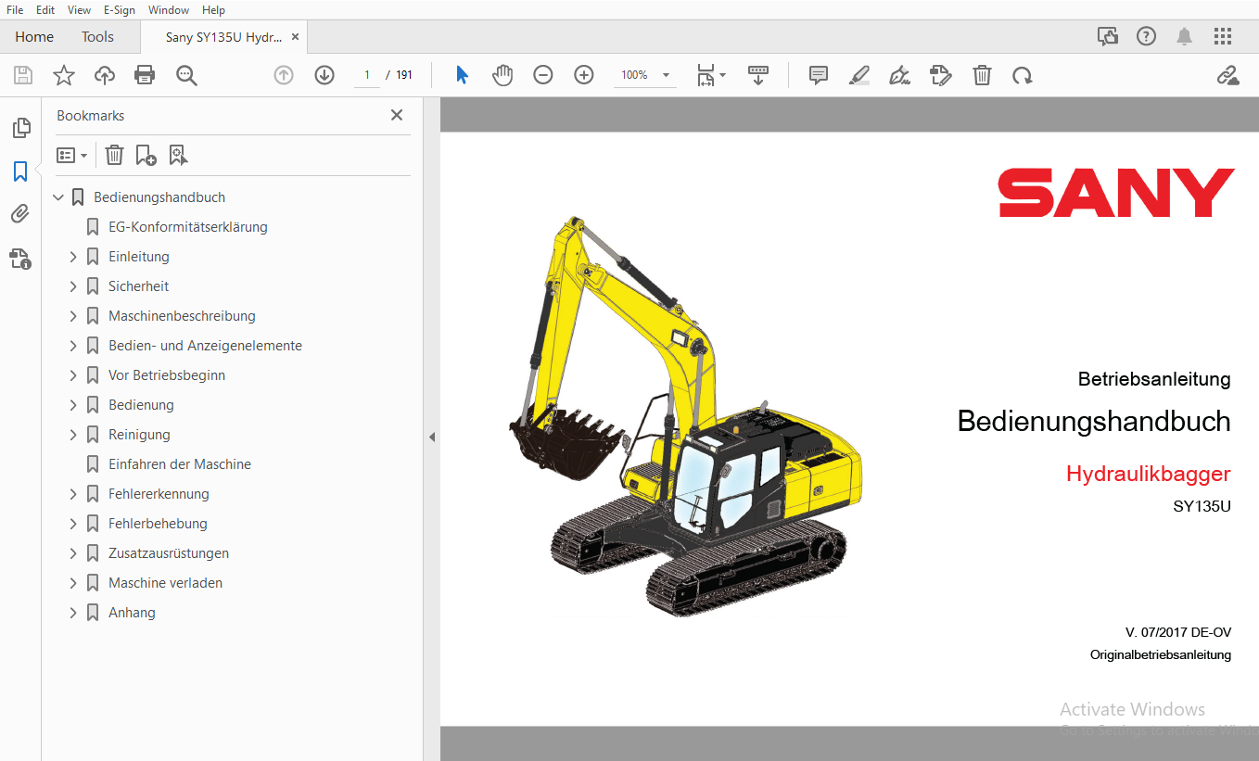Switch to the Tools tab
Viewport: 1259px width, 761px height.
tap(97, 37)
